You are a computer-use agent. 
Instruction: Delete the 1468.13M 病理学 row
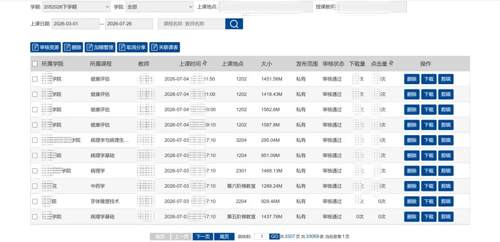point(412,171)
